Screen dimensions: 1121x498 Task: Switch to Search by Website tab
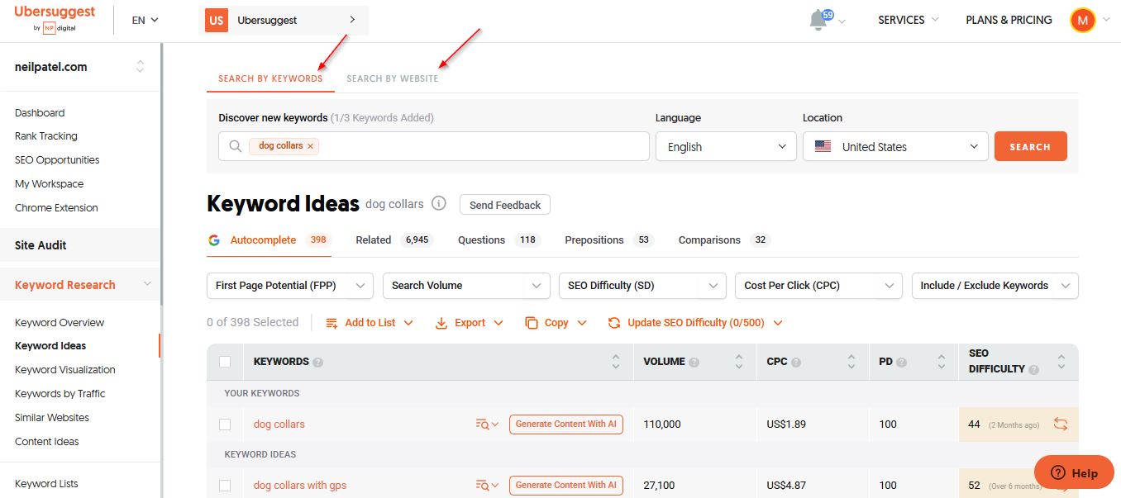point(393,78)
